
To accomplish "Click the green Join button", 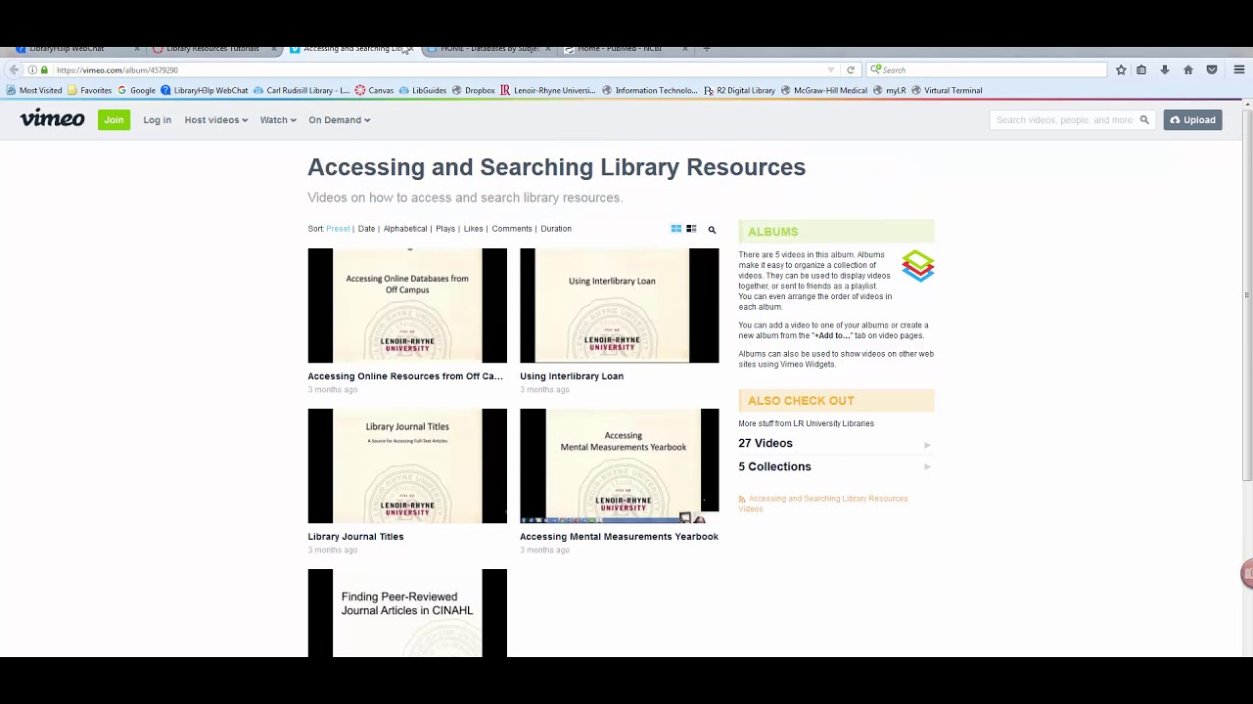I will [114, 120].
